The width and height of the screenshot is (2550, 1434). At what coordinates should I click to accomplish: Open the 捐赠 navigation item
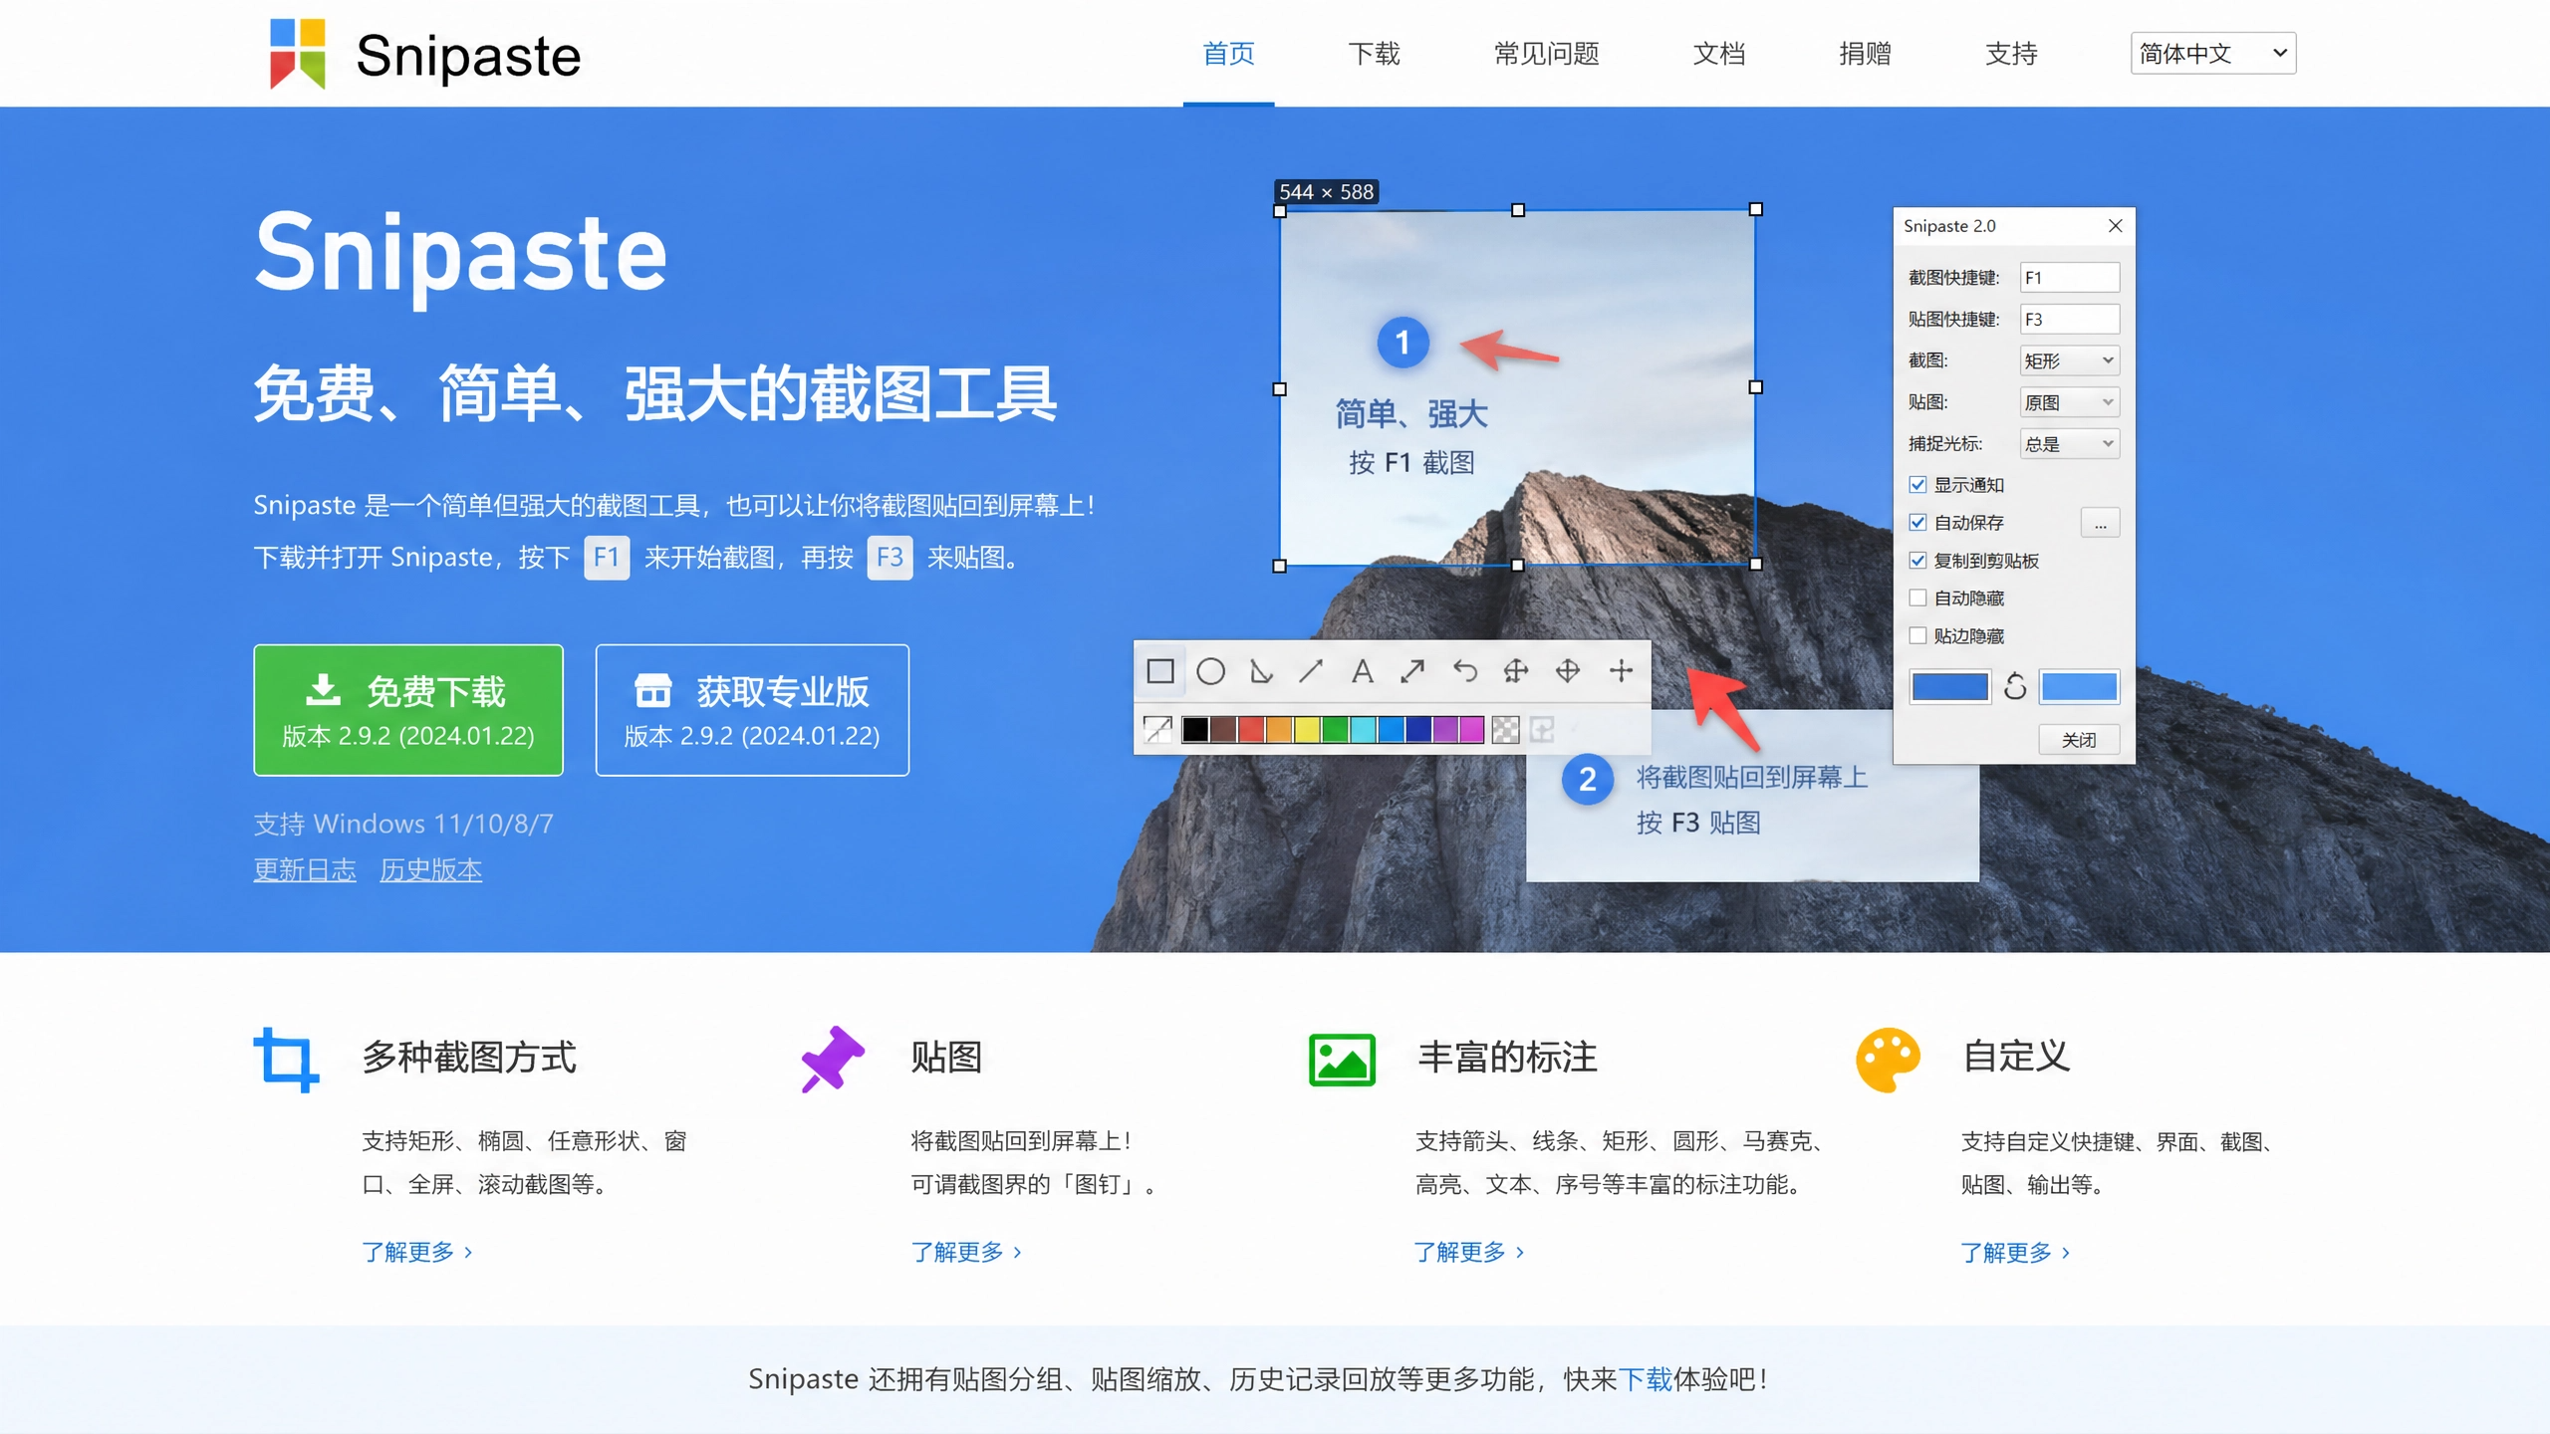(1865, 53)
